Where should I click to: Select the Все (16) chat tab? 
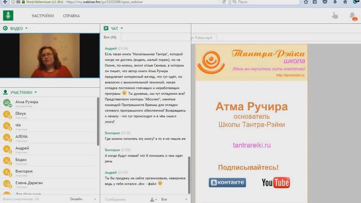coord(110,37)
